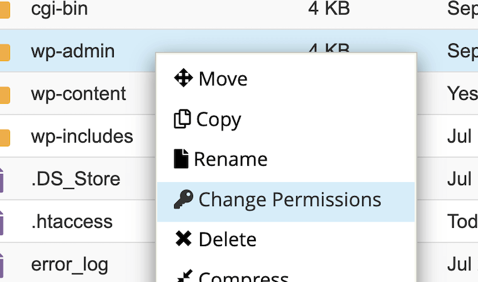Choose Change Permissions from context menu
Image resolution: width=478 pixels, height=282 pixels.
[x=286, y=202]
